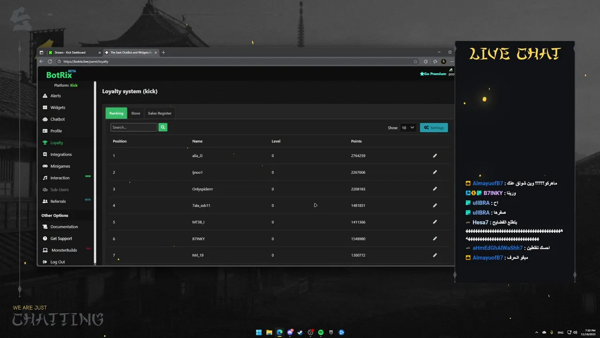The height and width of the screenshot is (338, 600).
Task: Open the Windows Start menu
Action: pos(259,332)
